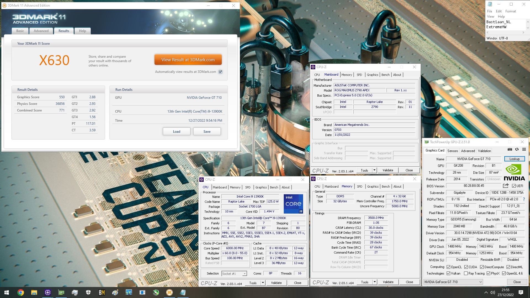Image resolution: width=530 pixels, height=298 pixels.
Task: Toggle the DirectML checkbox
Action: (x=508, y=267)
